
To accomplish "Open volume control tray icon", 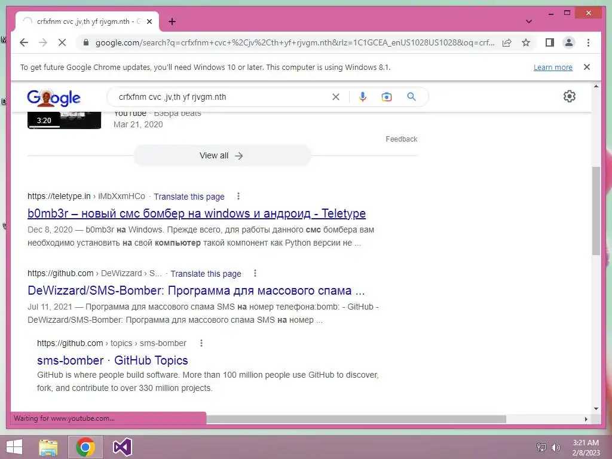I will tap(555, 447).
